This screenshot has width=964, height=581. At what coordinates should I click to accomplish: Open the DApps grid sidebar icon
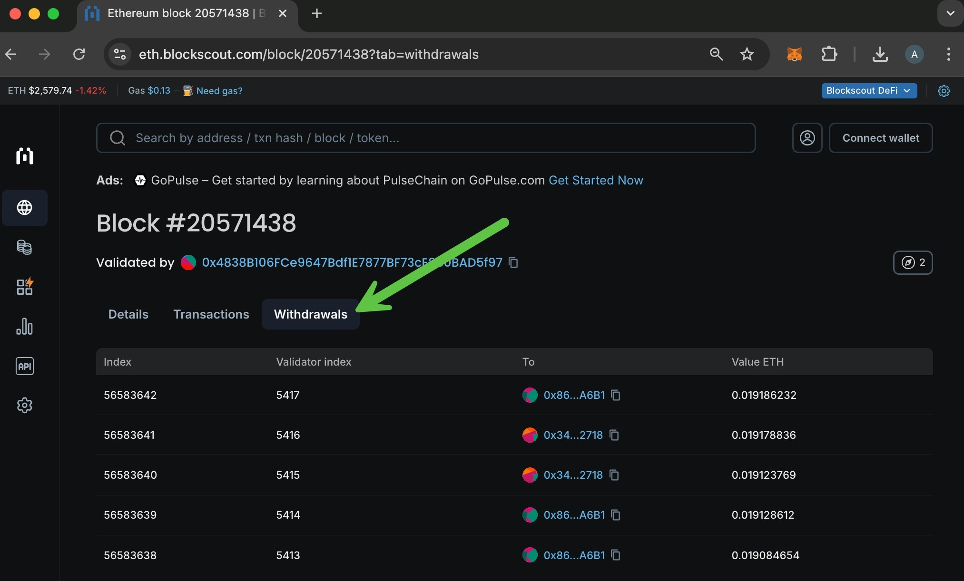click(25, 287)
